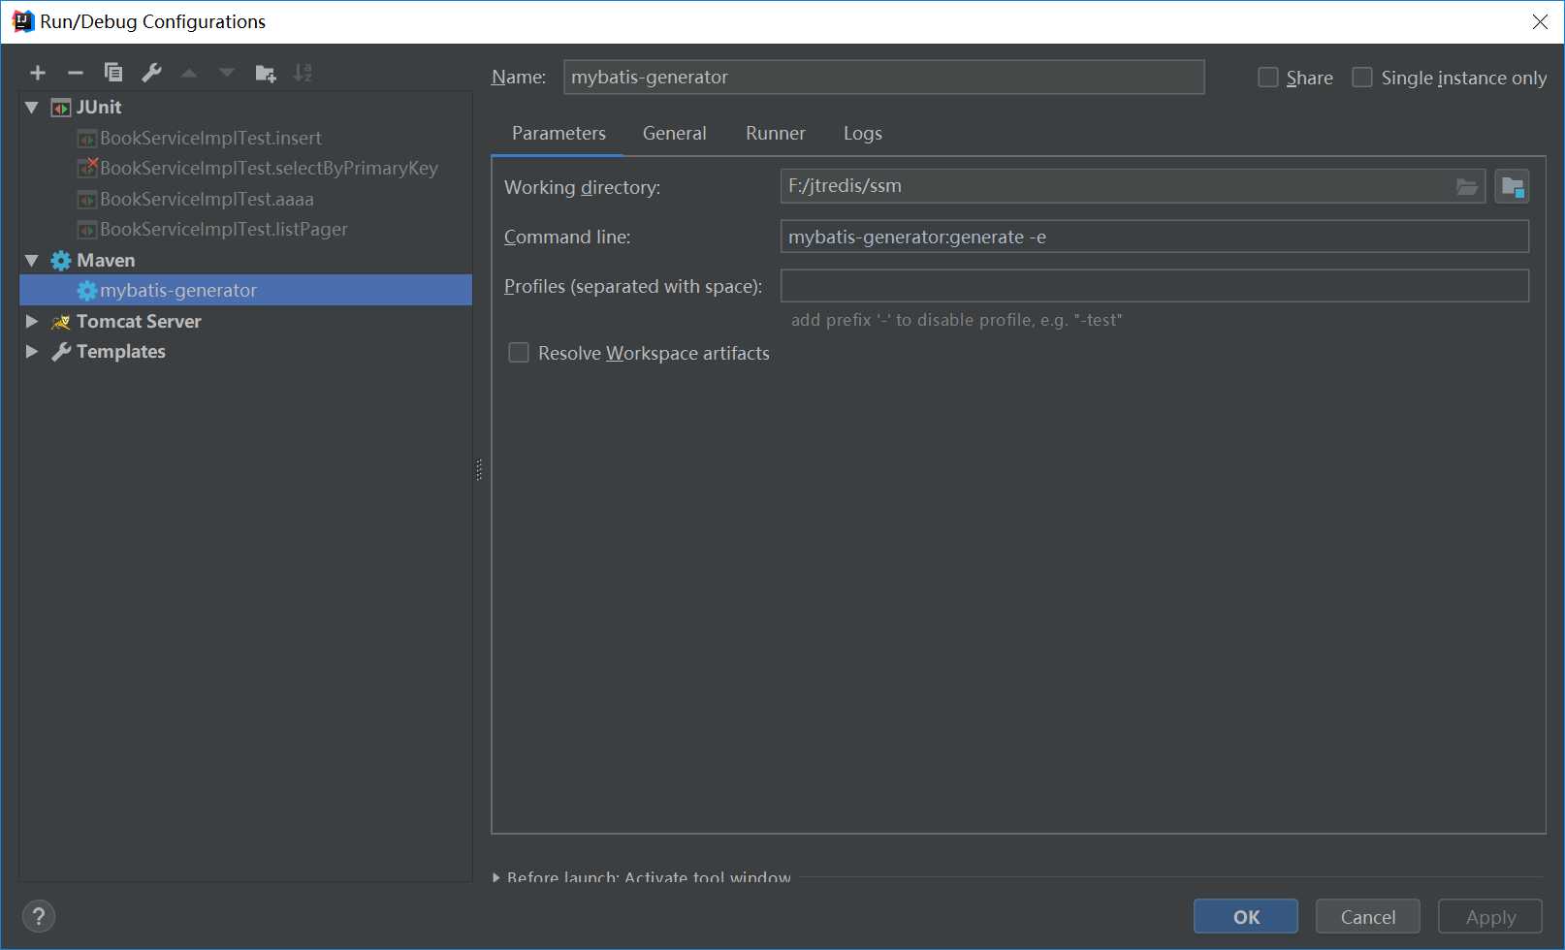Click the Profiles input field
The image size is (1565, 950).
click(1155, 286)
